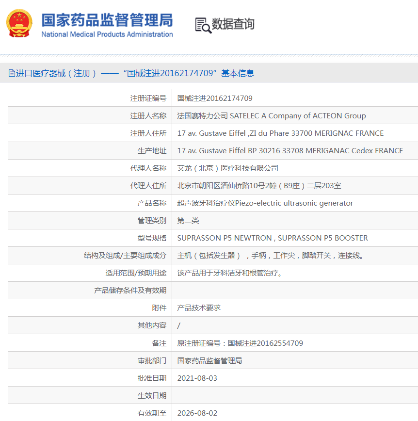The width and height of the screenshot is (418, 421).
Task: Click the 注册人名称 row label
Action: tap(148, 116)
